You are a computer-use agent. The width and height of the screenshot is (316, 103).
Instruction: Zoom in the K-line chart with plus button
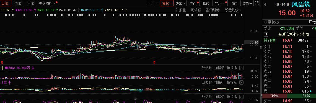point(151,3)
